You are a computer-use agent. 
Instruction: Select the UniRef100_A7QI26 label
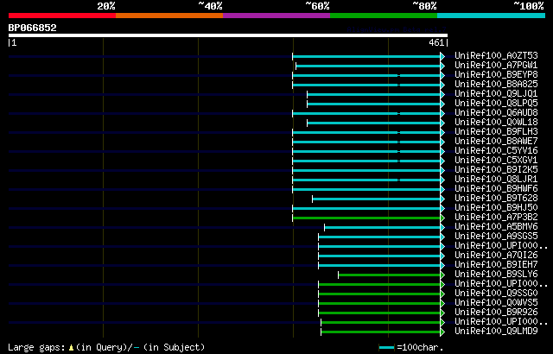[x=496, y=256]
